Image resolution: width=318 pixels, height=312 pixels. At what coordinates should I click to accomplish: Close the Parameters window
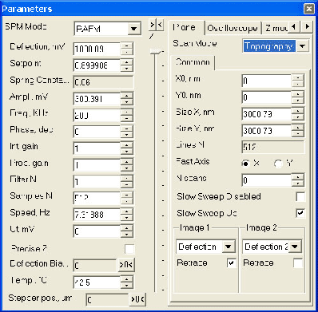tap(308, 9)
